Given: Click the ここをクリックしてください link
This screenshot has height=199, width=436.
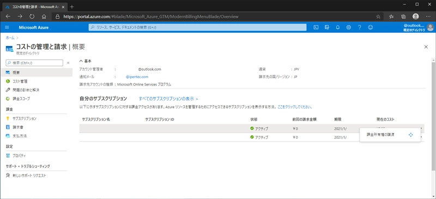Looking at the screenshot, I should click(295, 107).
